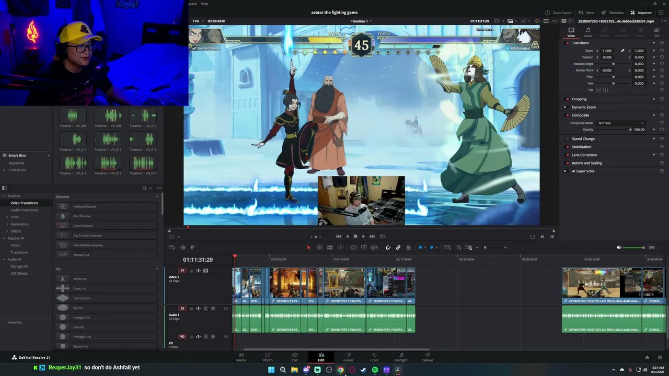
Task: Toggle the timeline Snapping magnet icon
Action: click(388, 248)
